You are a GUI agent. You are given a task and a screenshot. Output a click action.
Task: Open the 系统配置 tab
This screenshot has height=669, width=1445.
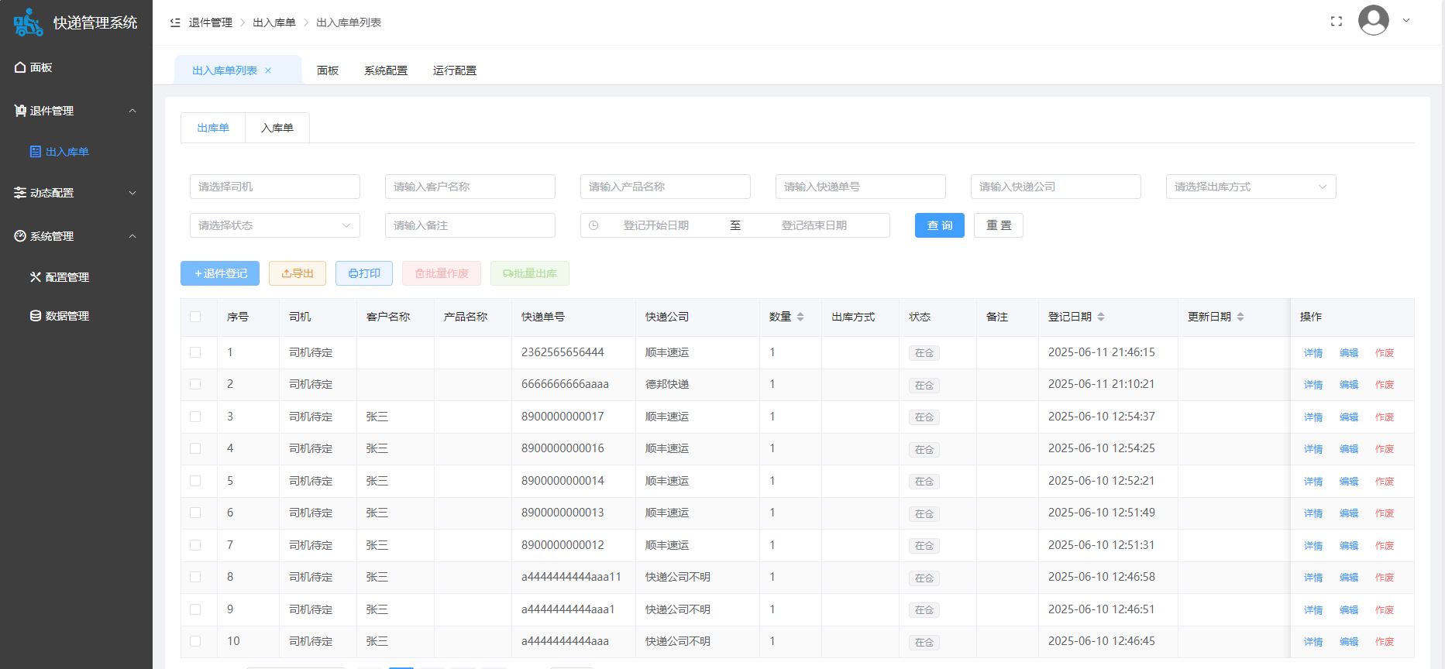(x=386, y=70)
